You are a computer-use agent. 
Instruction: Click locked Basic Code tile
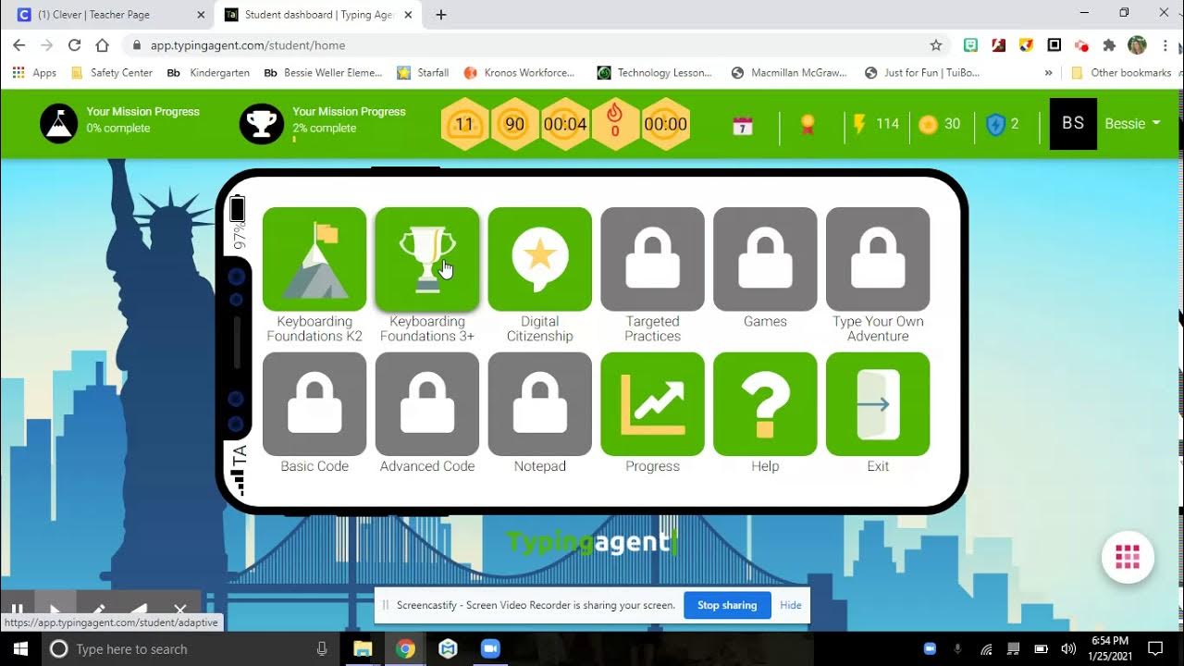[314, 404]
